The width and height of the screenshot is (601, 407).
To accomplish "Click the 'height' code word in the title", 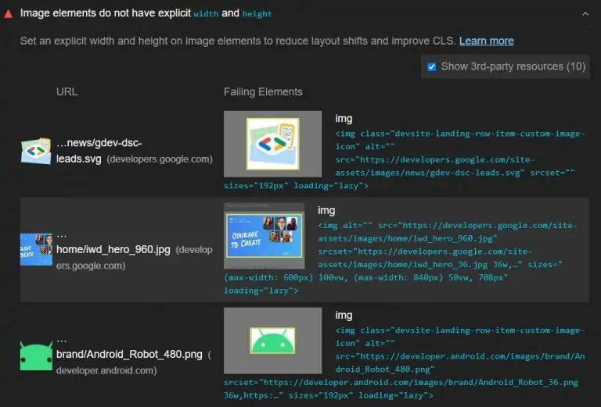I will click(257, 14).
